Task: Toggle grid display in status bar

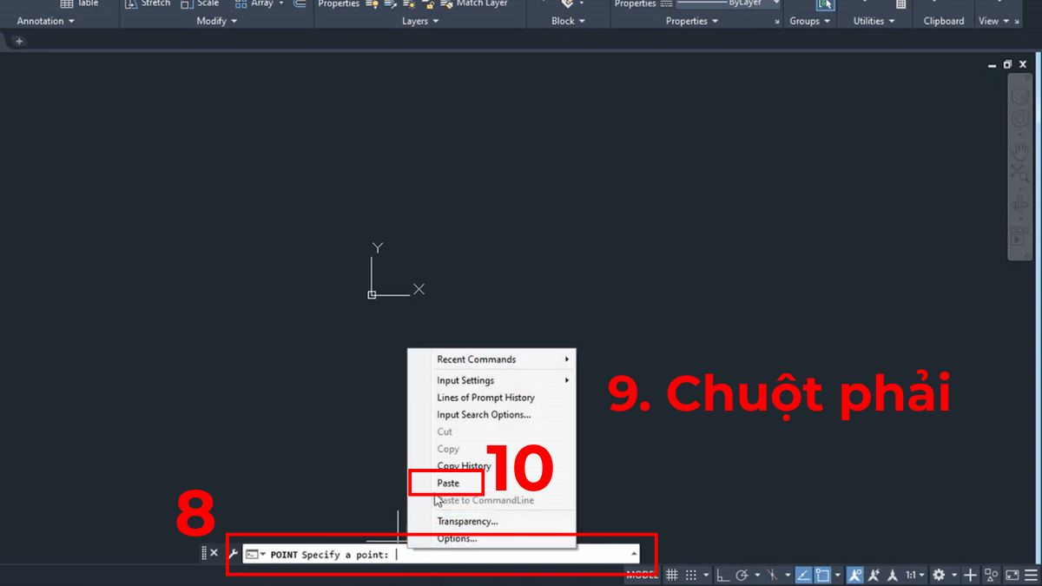Action: click(x=671, y=575)
